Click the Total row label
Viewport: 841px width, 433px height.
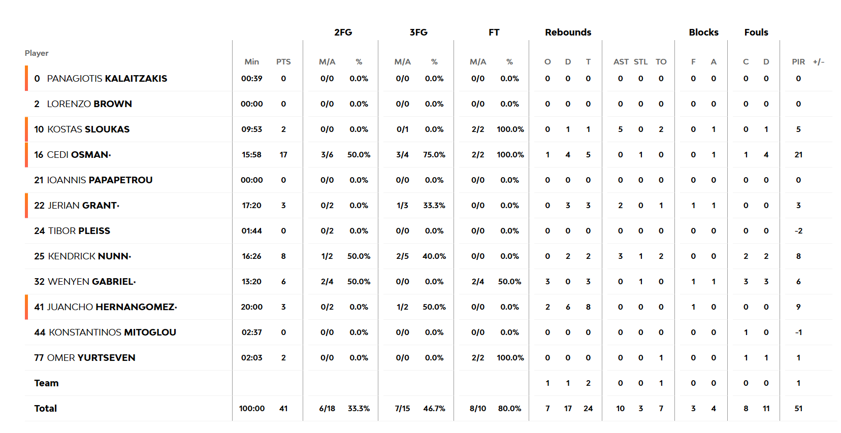[x=46, y=409]
